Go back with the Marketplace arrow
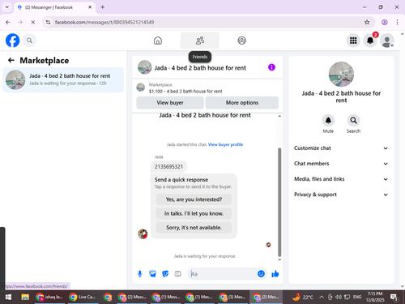405x304 pixels. [11, 60]
